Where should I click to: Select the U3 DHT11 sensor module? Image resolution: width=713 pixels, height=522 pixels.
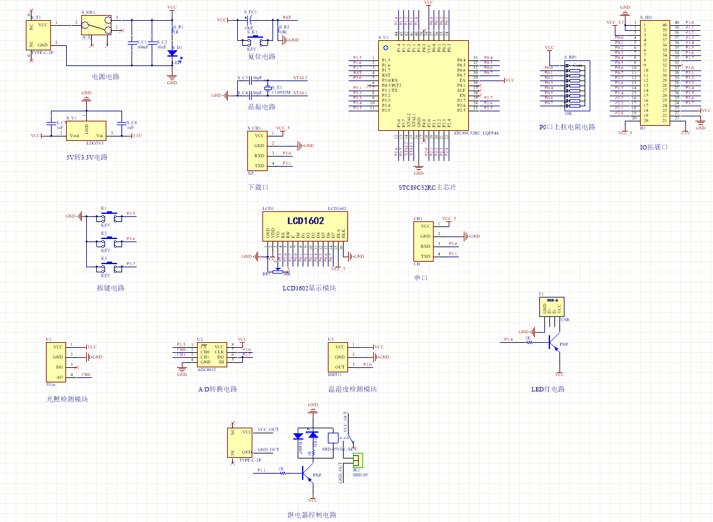pyautogui.click(x=338, y=357)
